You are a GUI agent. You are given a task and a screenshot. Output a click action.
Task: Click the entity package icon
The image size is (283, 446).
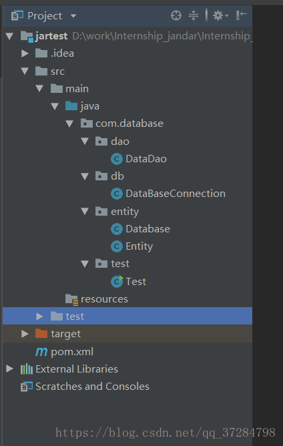101,212
